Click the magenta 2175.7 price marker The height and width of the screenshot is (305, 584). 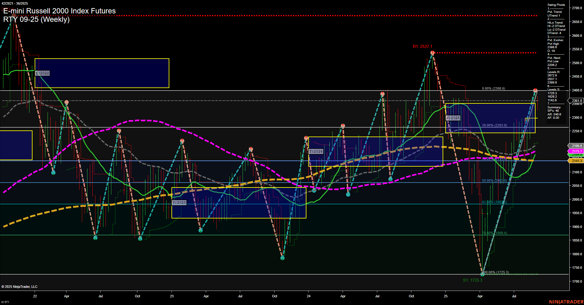576,151
